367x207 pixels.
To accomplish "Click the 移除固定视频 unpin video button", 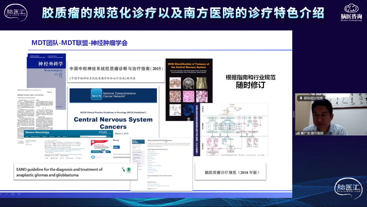I will tap(311, 98).
